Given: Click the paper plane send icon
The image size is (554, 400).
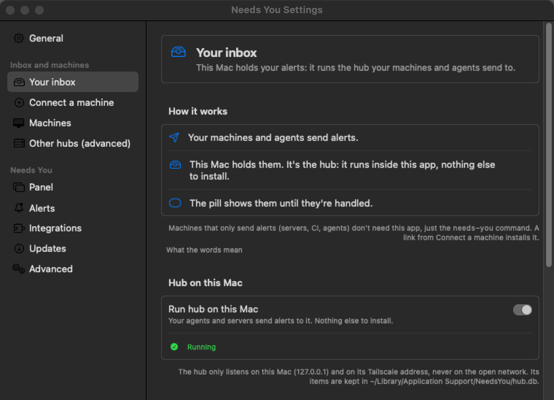Looking at the screenshot, I should pos(174,137).
